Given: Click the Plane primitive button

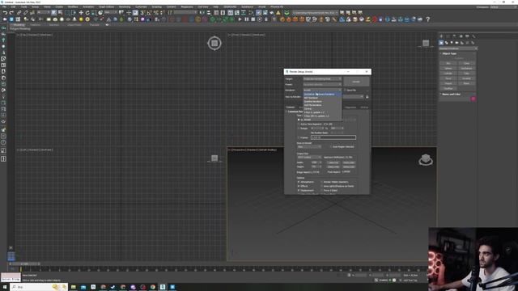Looking at the screenshot, I should tap(466, 83).
